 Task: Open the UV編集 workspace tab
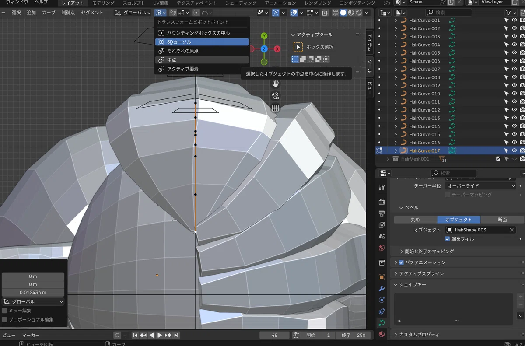point(160,3)
